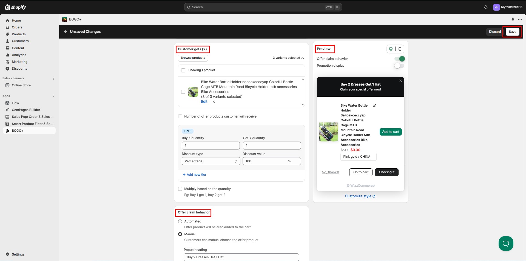
Task: Close the offer popup preview
Action: coord(400,81)
